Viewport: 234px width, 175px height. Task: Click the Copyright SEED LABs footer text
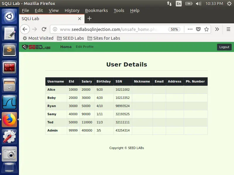coord(127,148)
